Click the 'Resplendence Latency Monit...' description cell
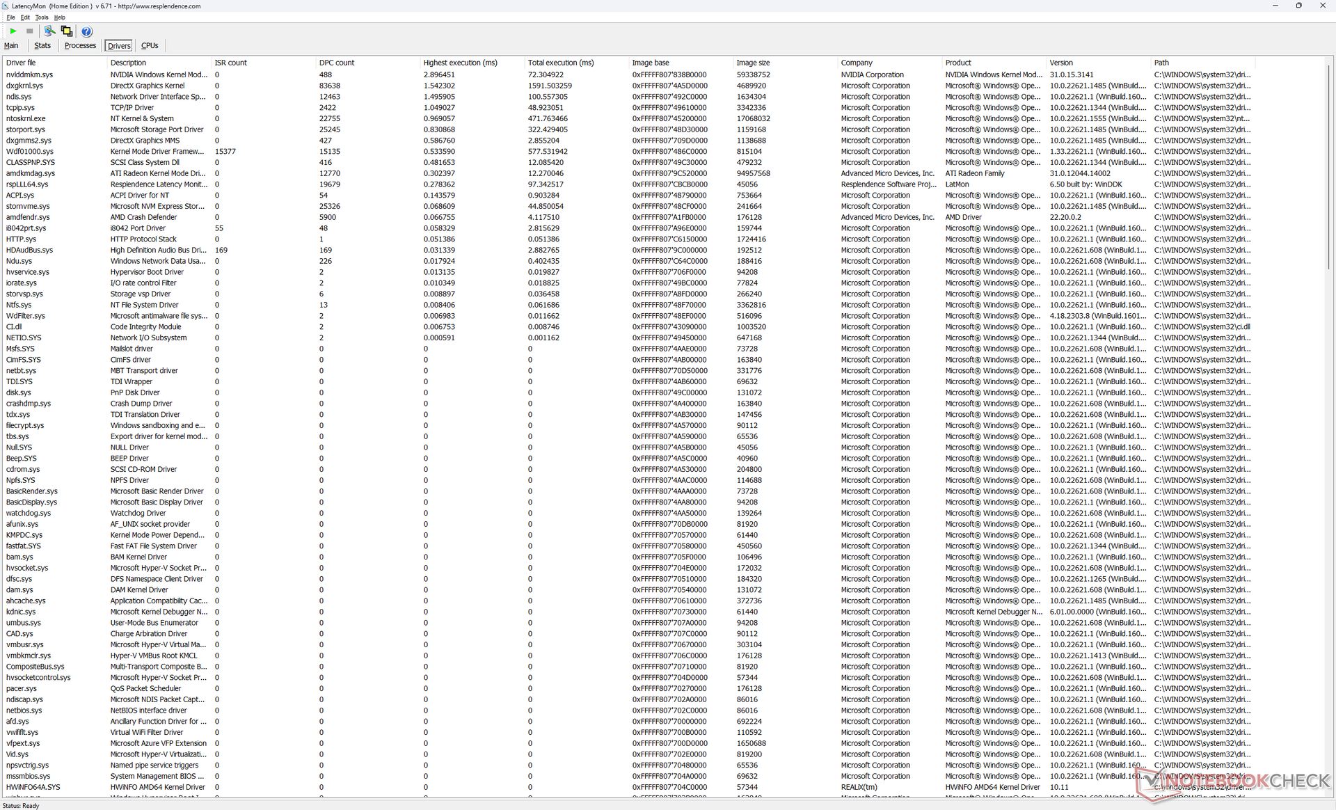 click(x=159, y=184)
